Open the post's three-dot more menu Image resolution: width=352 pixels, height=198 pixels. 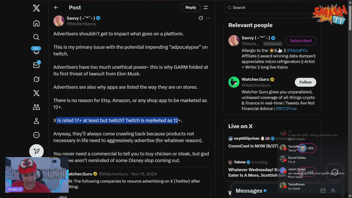(208, 18)
